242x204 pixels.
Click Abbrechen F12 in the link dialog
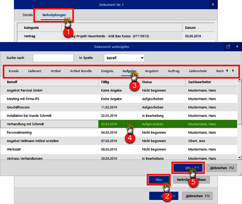pyautogui.click(x=221, y=168)
